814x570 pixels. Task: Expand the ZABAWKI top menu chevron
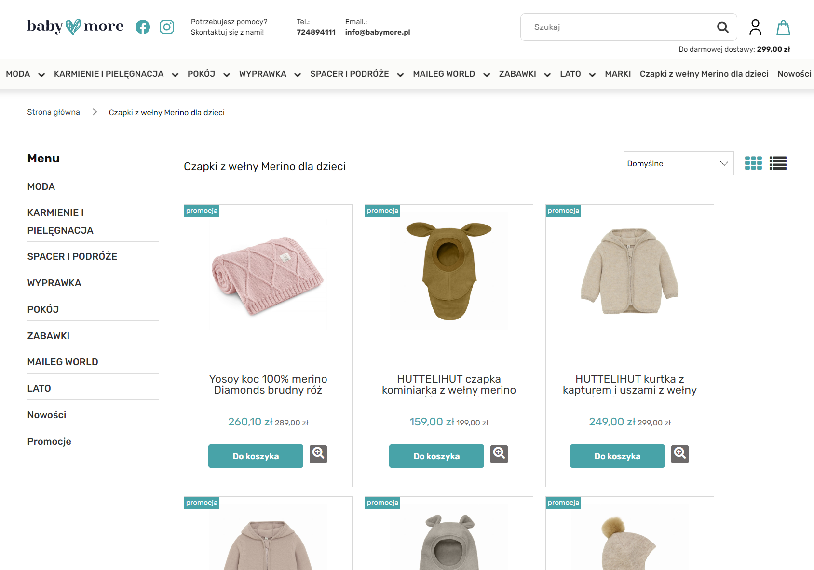pyautogui.click(x=547, y=75)
